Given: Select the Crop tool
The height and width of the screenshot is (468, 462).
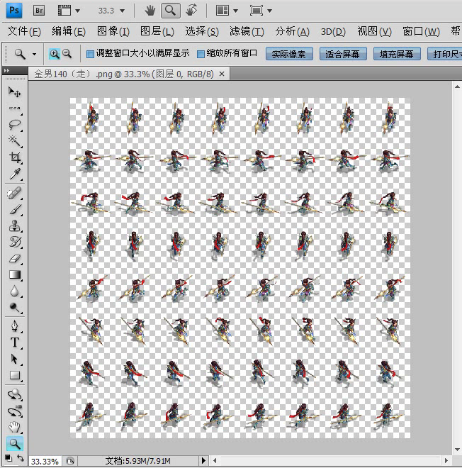Looking at the screenshot, I should pyautogui.click(x=14, y=157).
